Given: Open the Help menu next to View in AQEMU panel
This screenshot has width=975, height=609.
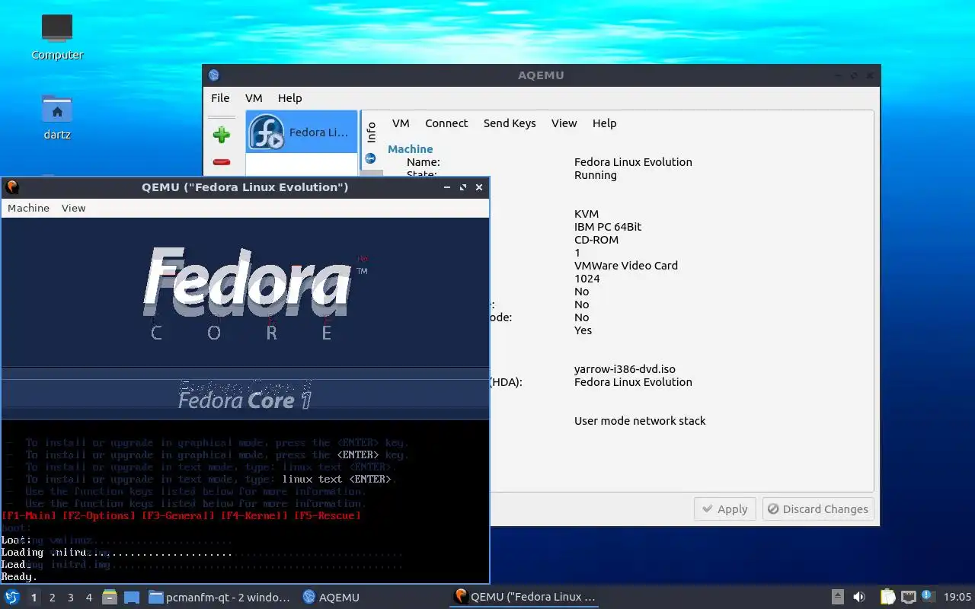Looking at the screenshot, I should [x=604, y=123].
